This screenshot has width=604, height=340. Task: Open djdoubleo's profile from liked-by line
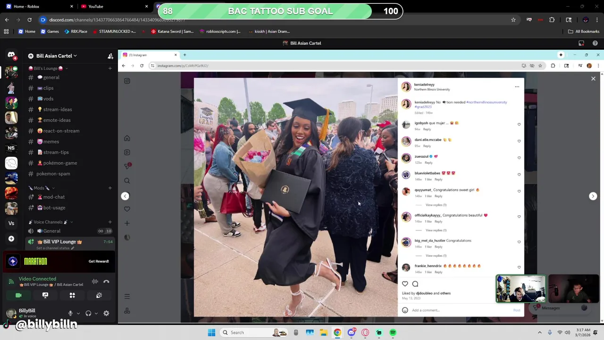tap(424, 293)
